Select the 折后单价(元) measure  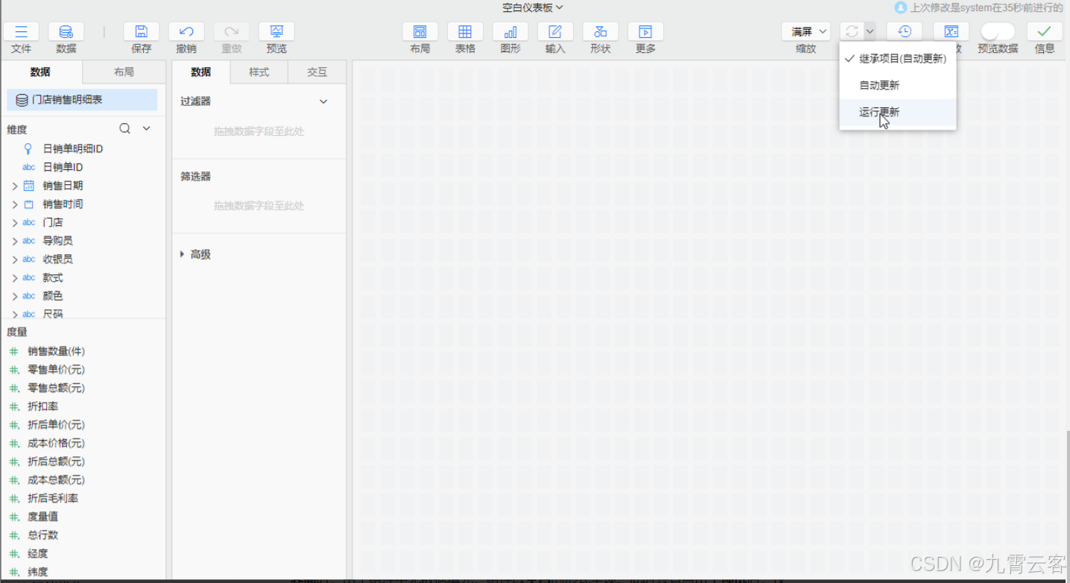[x=56, y=425]
